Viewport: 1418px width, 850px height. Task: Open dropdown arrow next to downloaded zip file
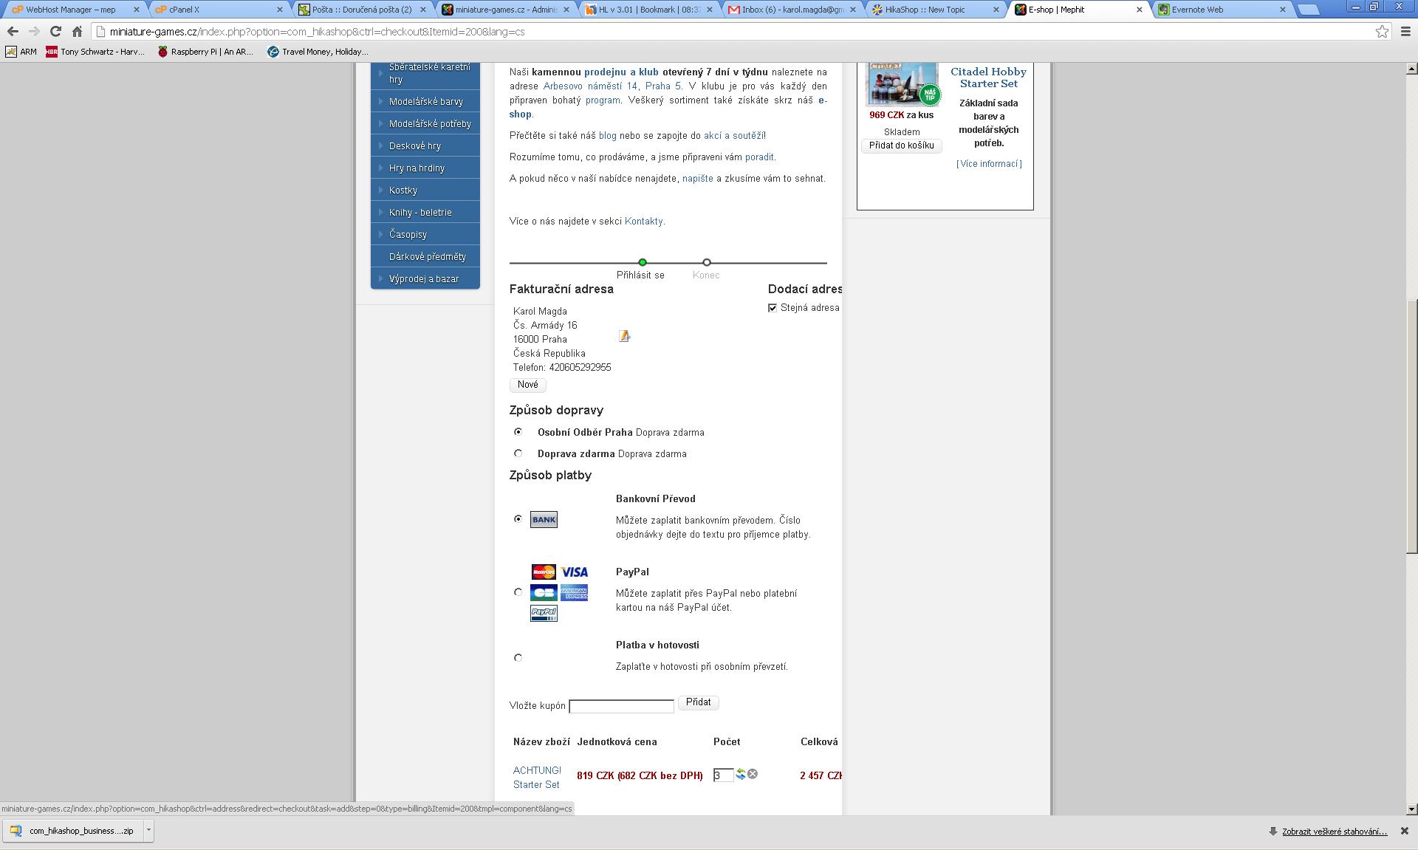[148, 830]
